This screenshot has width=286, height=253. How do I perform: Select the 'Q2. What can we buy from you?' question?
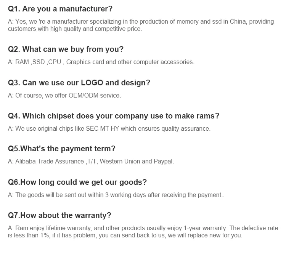[x=66, y=49]
